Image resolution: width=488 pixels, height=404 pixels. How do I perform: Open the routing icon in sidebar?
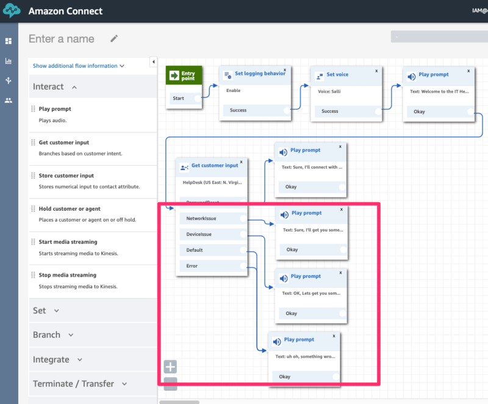point(9,80)
